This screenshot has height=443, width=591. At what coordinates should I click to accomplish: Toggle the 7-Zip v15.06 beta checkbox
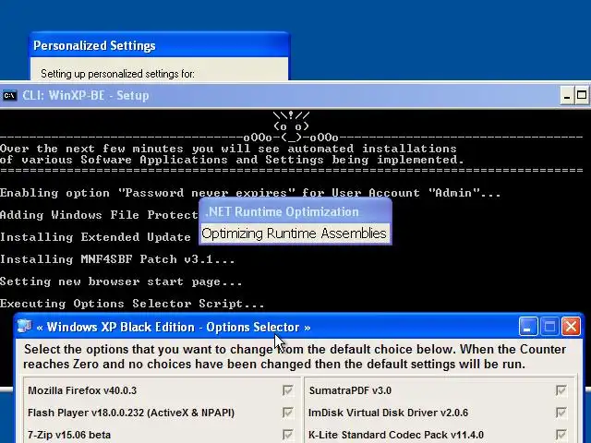[x=287, y=435]
